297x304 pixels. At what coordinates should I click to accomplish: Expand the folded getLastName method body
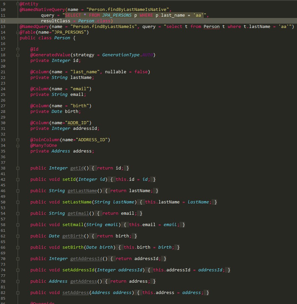pyautogui.click(x=17, y=190)
